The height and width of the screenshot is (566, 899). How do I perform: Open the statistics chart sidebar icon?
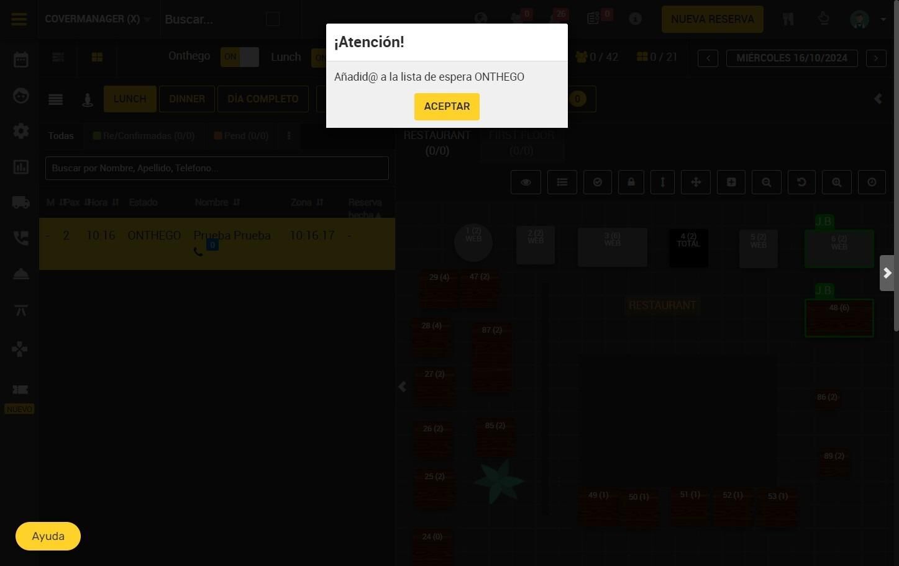tap(21, 167)
